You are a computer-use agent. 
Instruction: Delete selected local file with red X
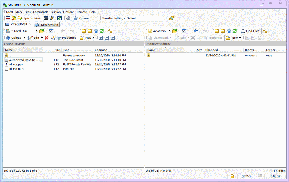pyautogui.click(x=47, y=38)
